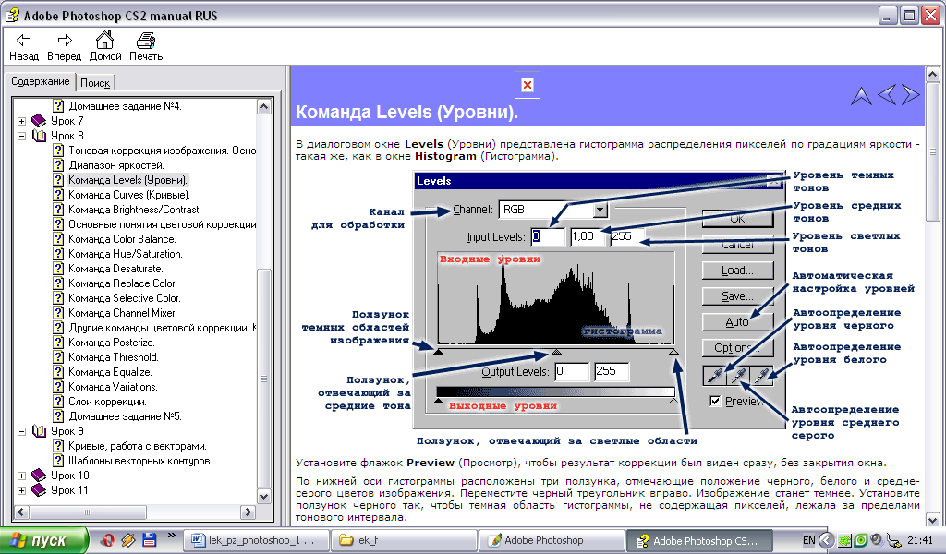The height and width of the screenshot is (554, 946).
Task: Expand the Урок 11 tree node
Action: [22, 490]
